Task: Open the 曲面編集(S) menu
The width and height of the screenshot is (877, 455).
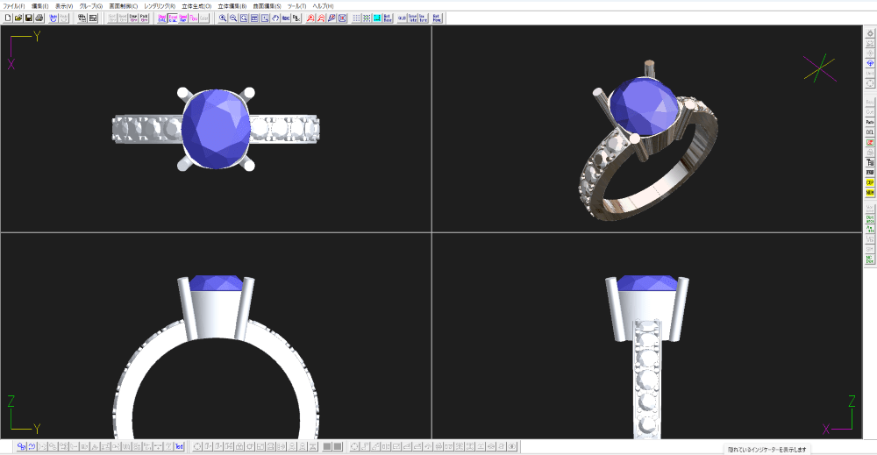Action: tap(267, 5)
